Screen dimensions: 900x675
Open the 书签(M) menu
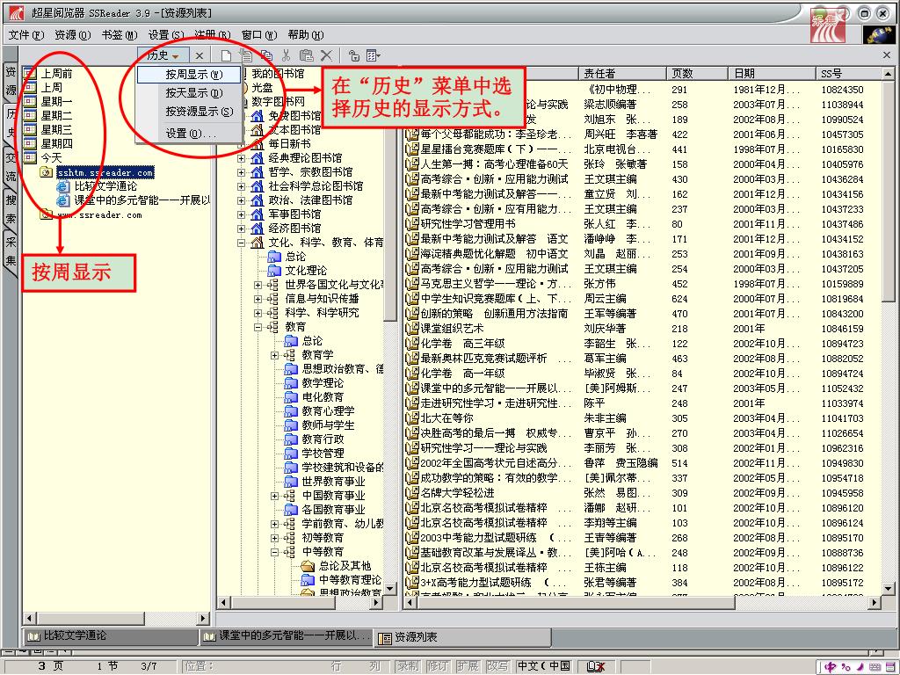coord(120,35)
